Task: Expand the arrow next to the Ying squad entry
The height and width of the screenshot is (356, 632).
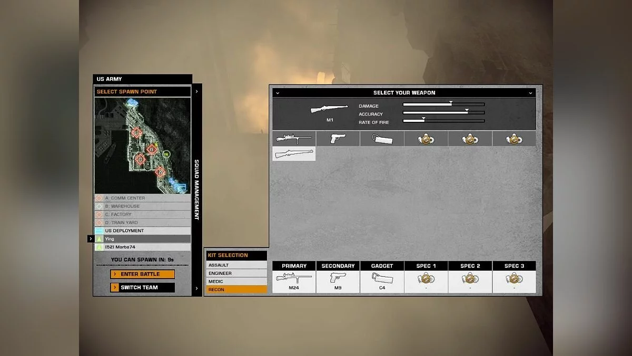Action: coord(91,238)
